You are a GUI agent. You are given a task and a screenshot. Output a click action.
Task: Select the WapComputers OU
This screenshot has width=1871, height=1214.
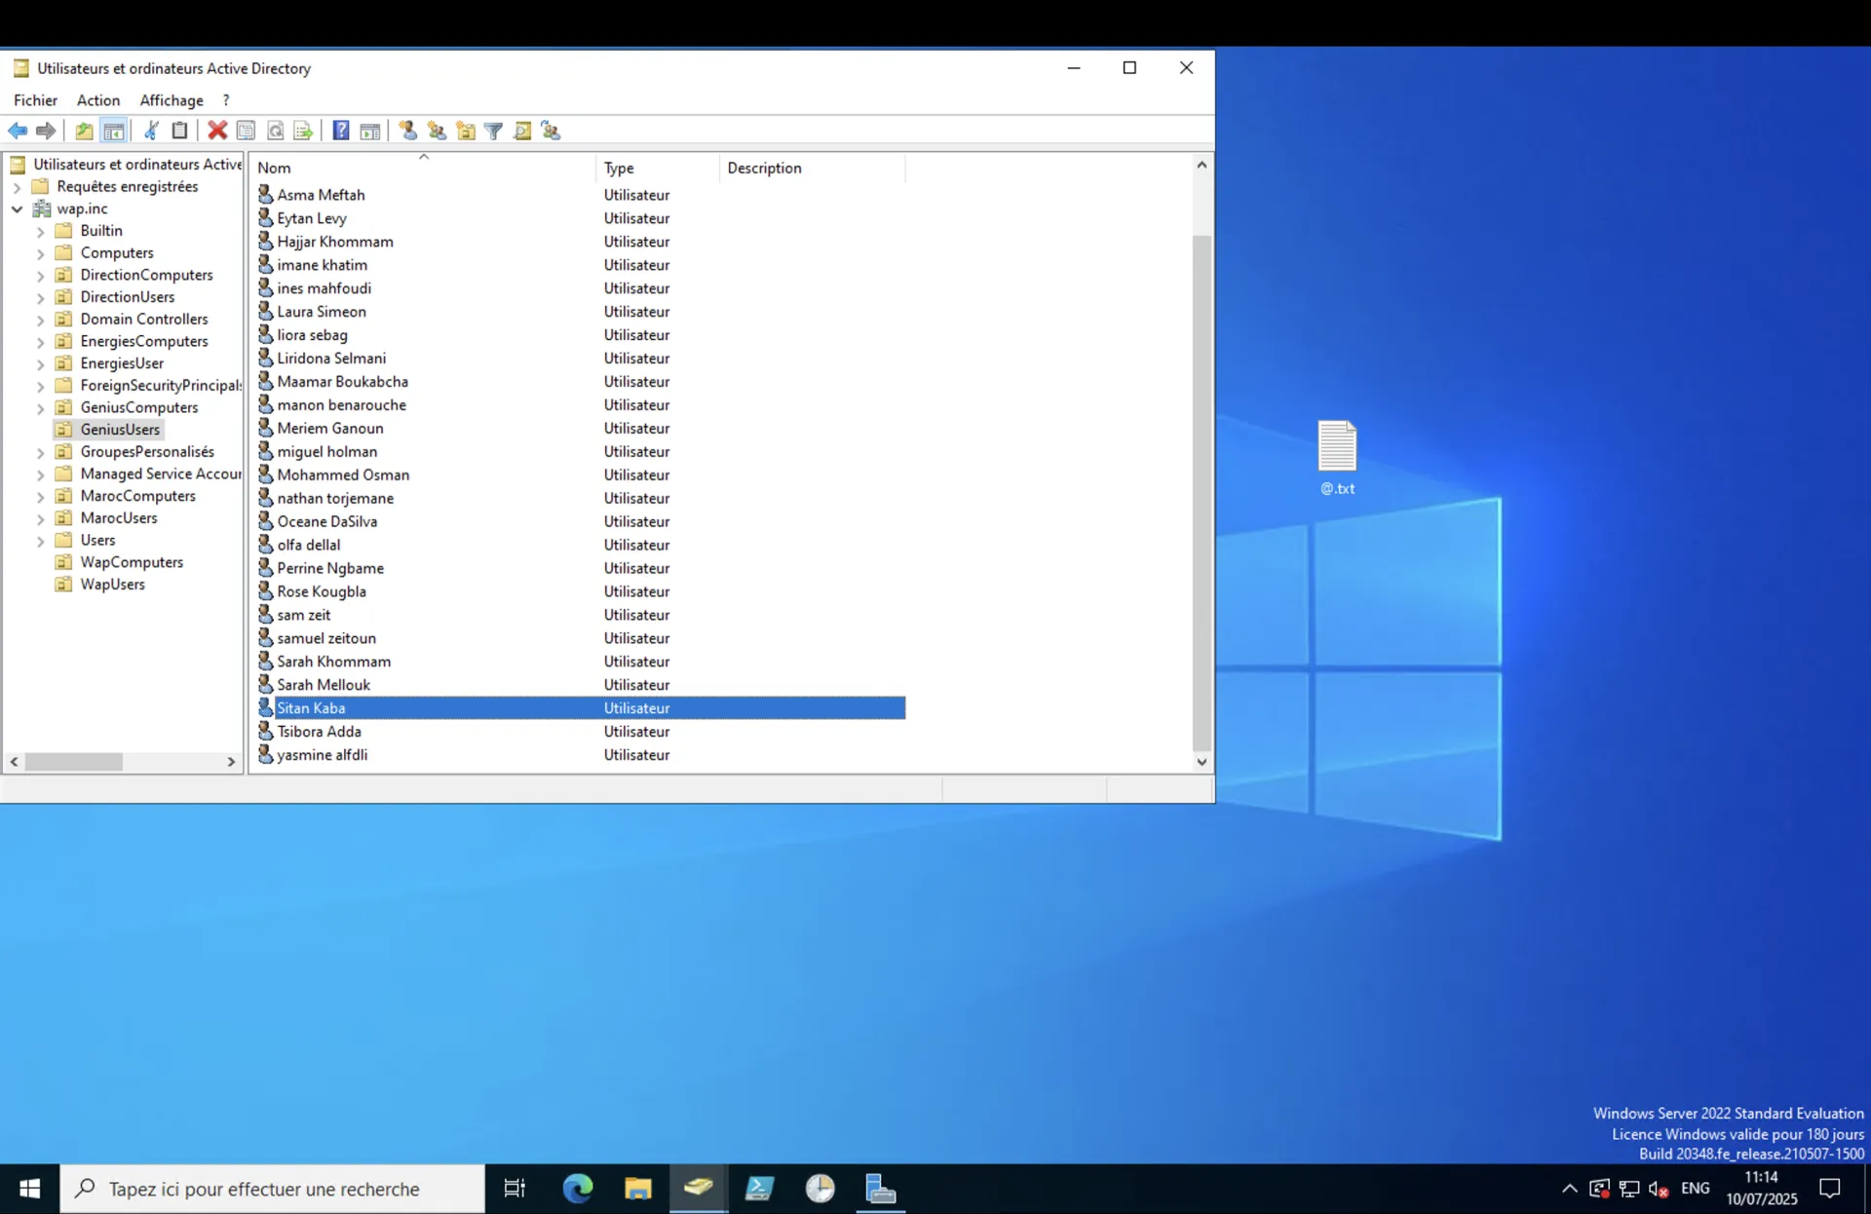[132, 562]
